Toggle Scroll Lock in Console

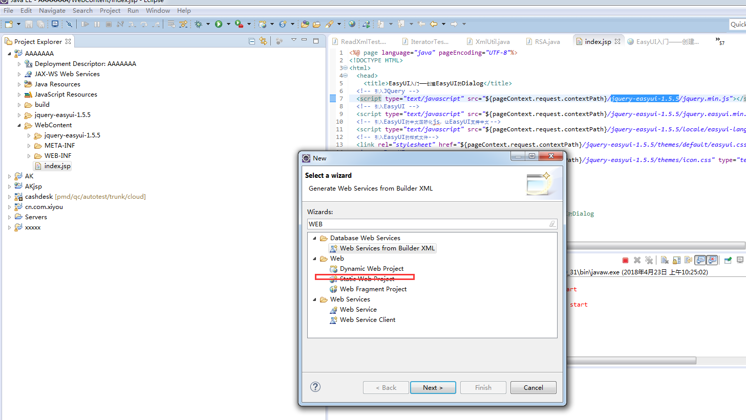pos(677,260)
